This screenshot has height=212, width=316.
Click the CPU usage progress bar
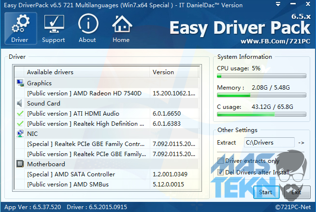(261, 76)
